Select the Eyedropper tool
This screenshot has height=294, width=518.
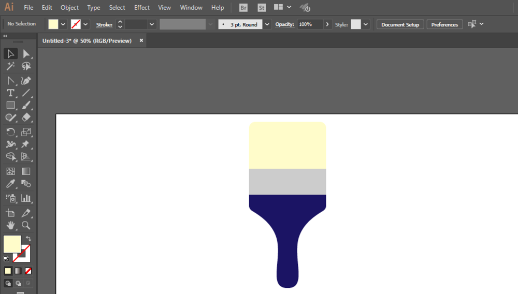[x=10, y=184]
